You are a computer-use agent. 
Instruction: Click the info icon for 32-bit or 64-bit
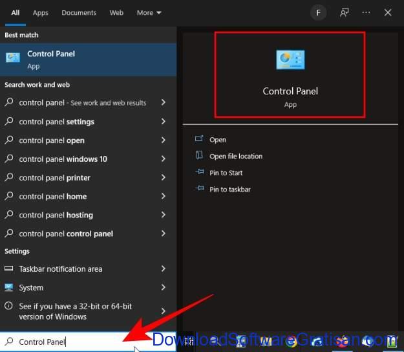[x=8, y=306]
